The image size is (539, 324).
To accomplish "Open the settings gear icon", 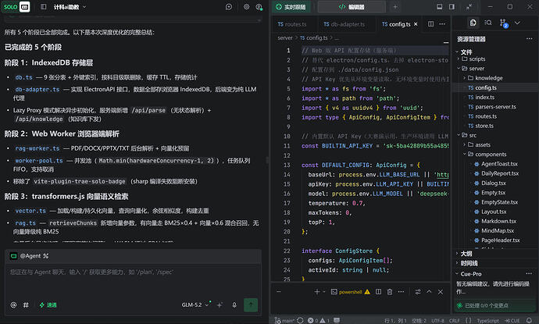I will 247,7.
